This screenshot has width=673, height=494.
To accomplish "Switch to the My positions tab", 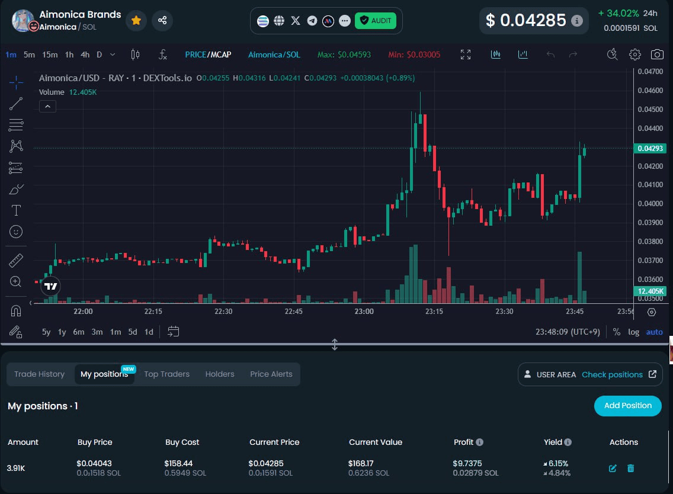I will [104, 374].
